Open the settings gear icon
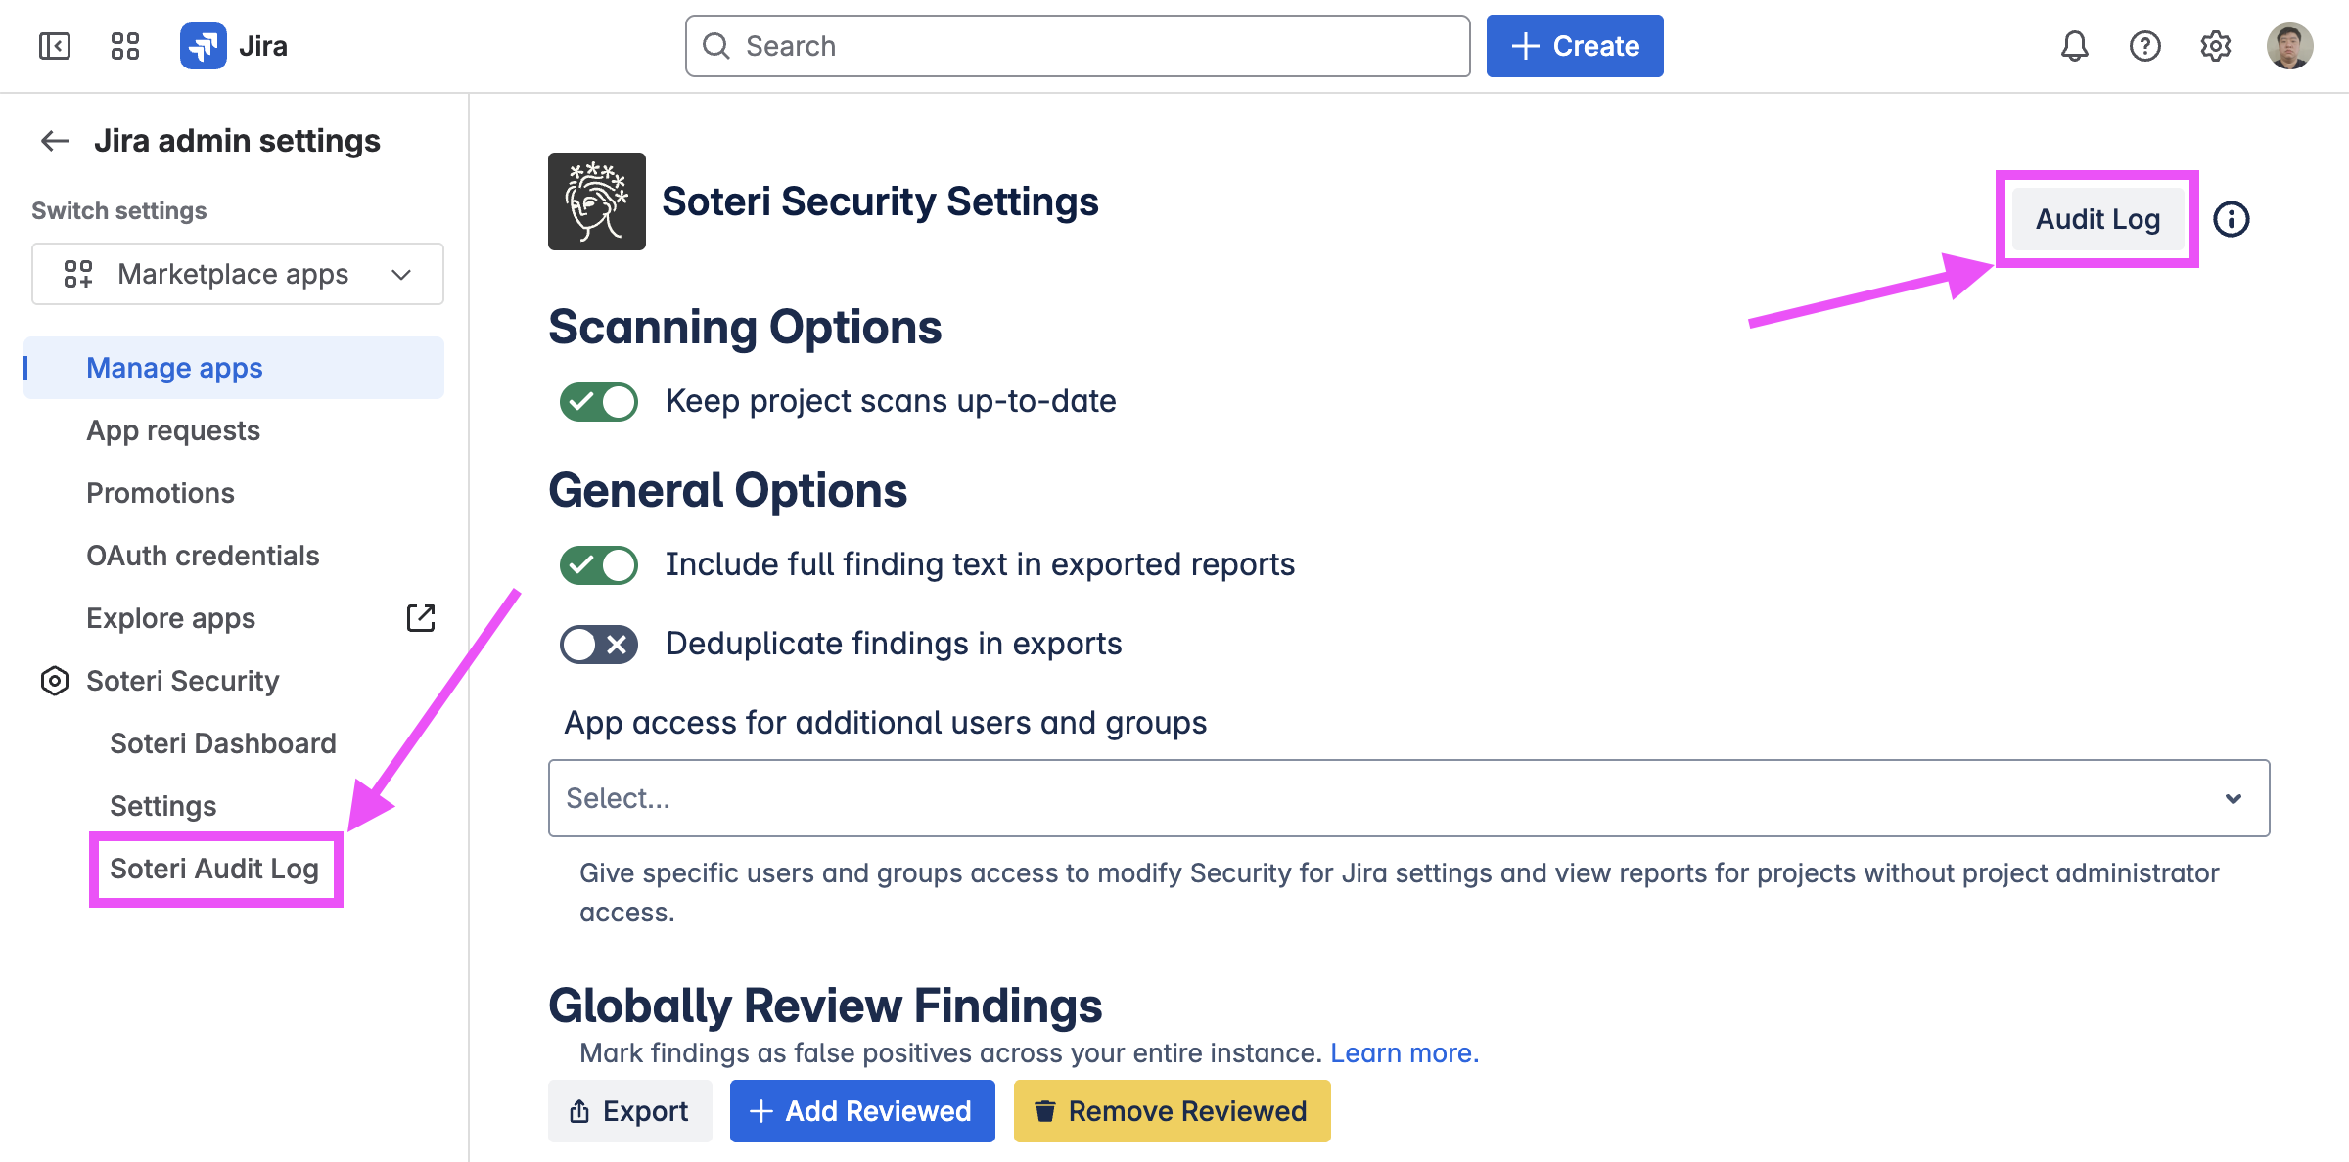This screenshot has height=1162, width=2349. pos(2215,46)
